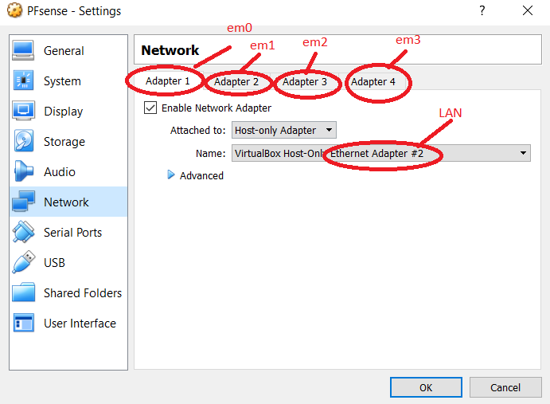Expand the Advanced section triangle
550x404 pixels.
coord(171,175)
